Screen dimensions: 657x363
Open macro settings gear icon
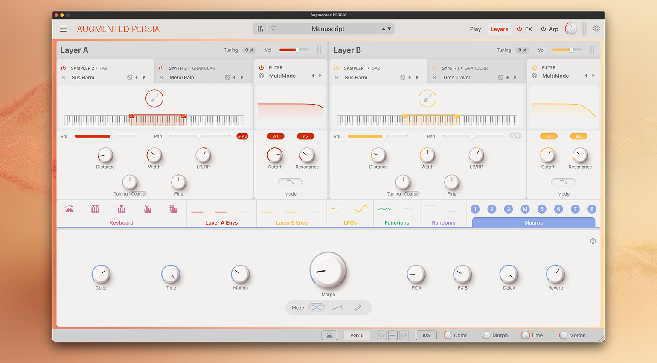point(593,242)
